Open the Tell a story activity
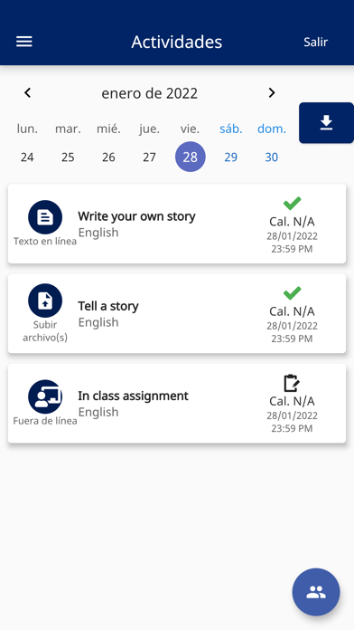 (x=177, y=313)
